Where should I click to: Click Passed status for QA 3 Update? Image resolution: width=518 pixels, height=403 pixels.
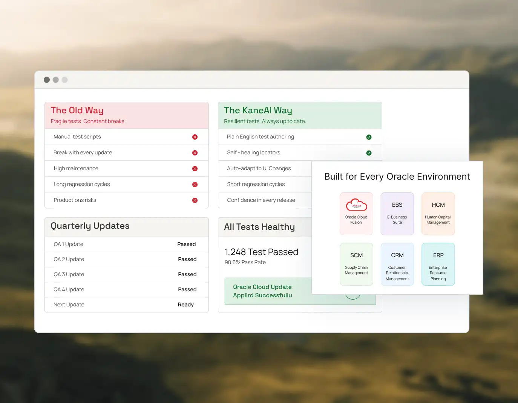tap(187, 274)
